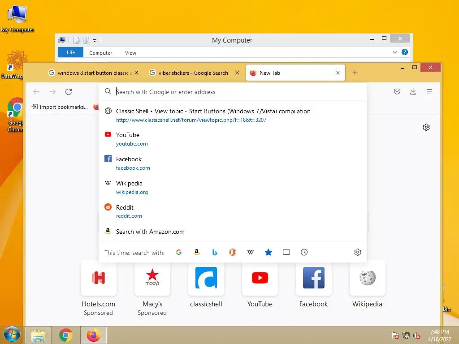Click the Action Center flag tray icon
The height and width of the screenshot is (344, 459).
coord(395,335)
